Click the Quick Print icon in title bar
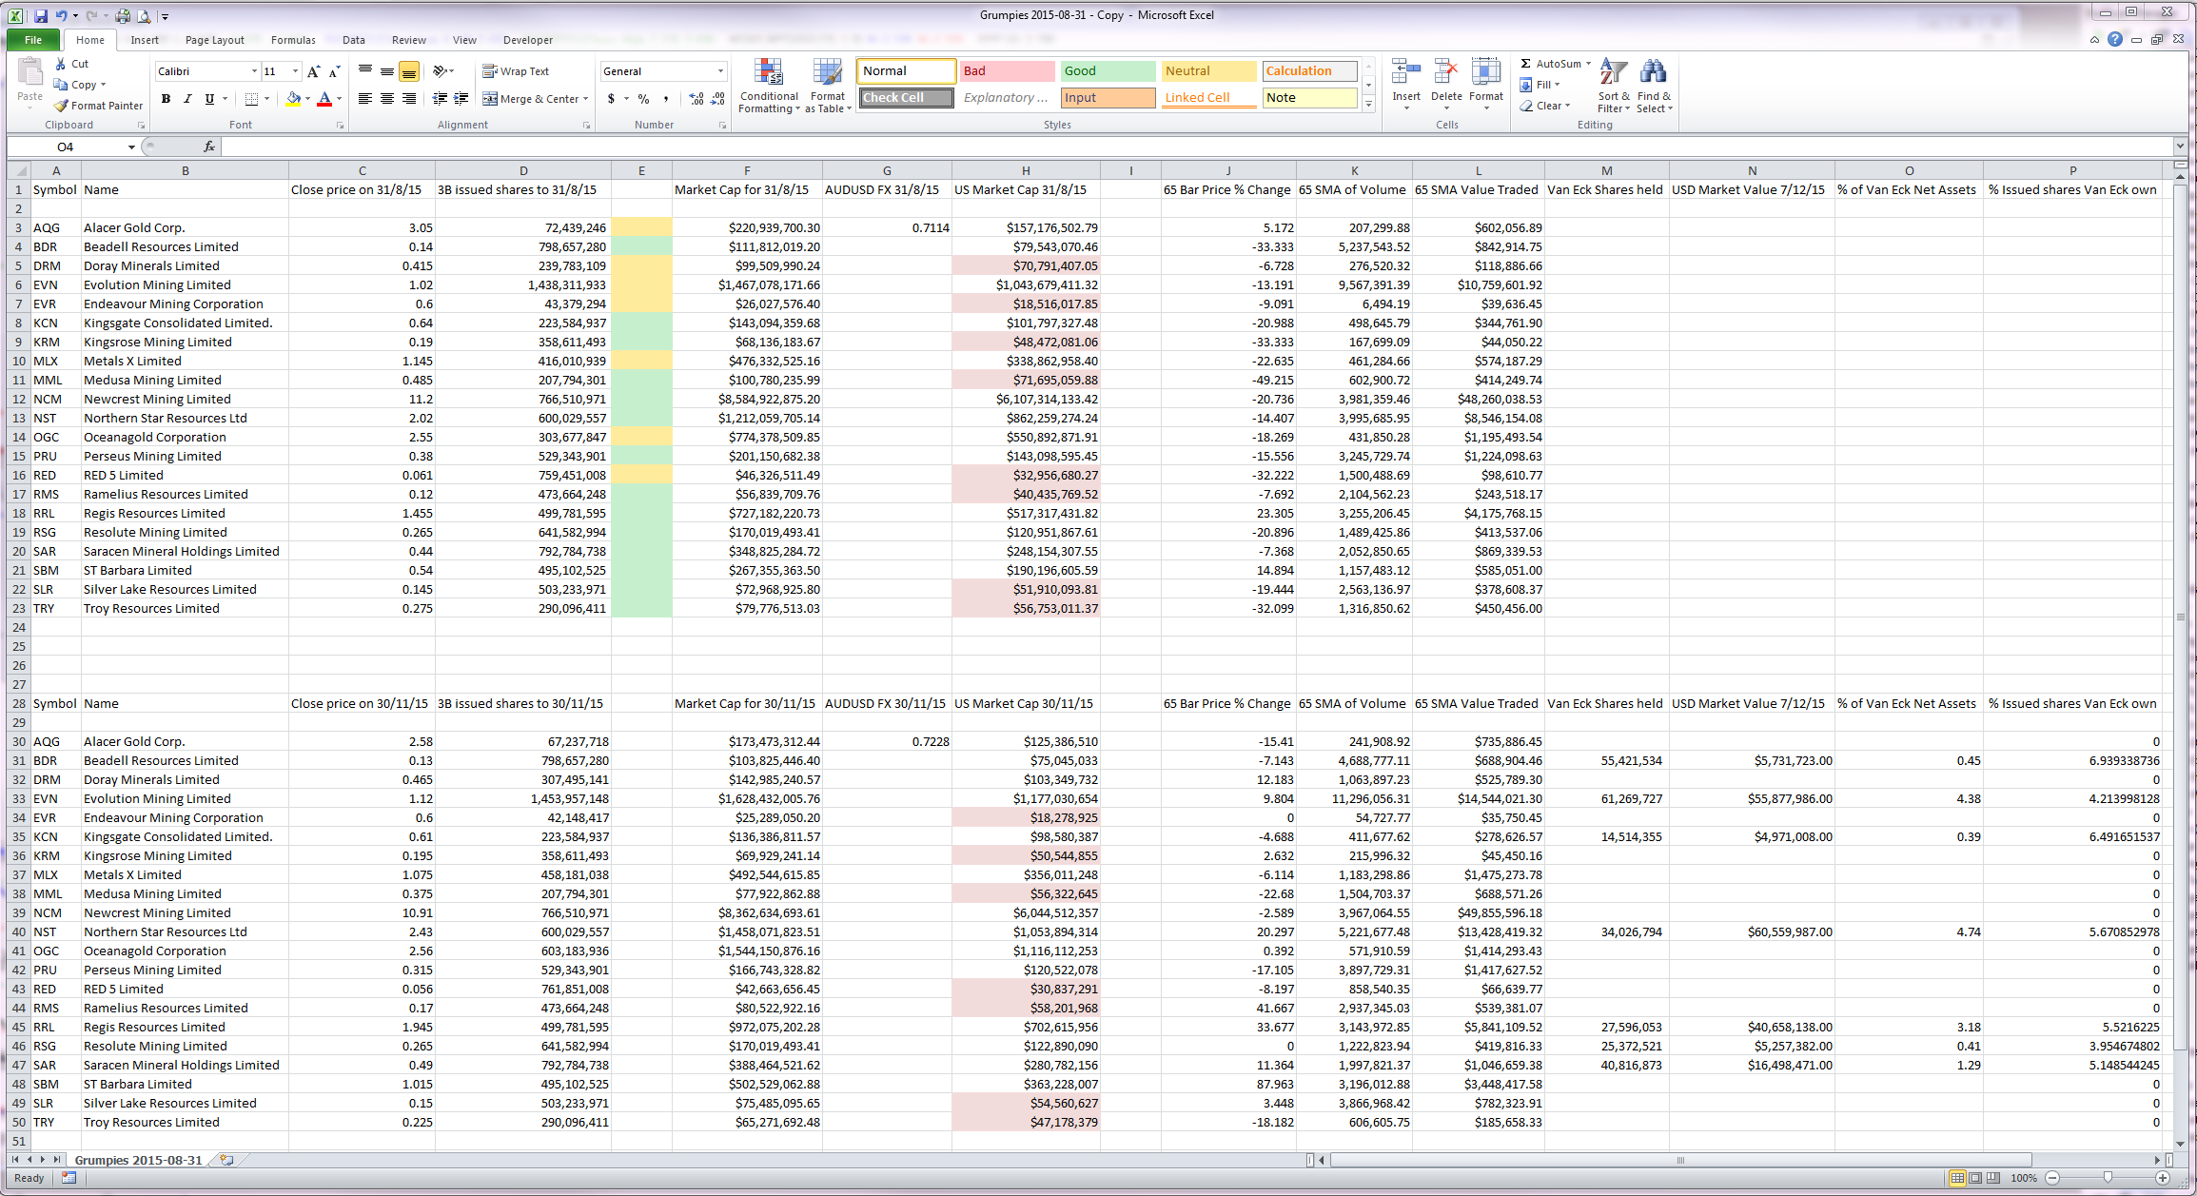This screenshot has width=2197, height=1196. (x=123, y=16)
